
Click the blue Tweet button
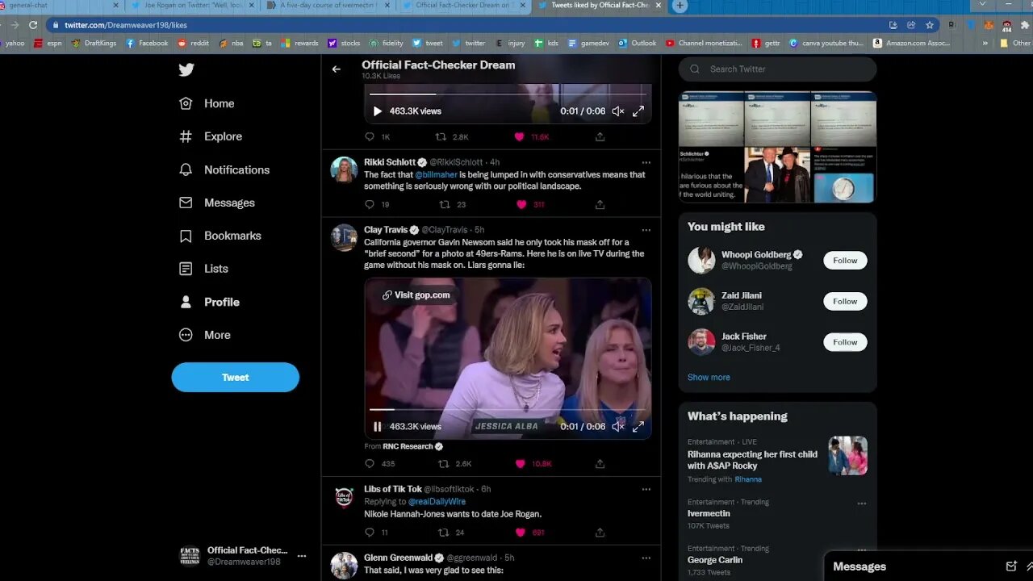coord(235,377)
